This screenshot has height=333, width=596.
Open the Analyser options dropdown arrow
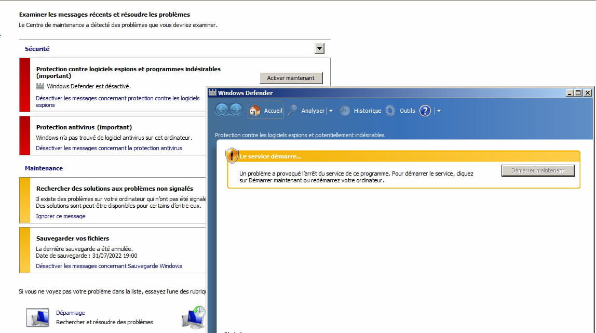[x=331, y=111]
